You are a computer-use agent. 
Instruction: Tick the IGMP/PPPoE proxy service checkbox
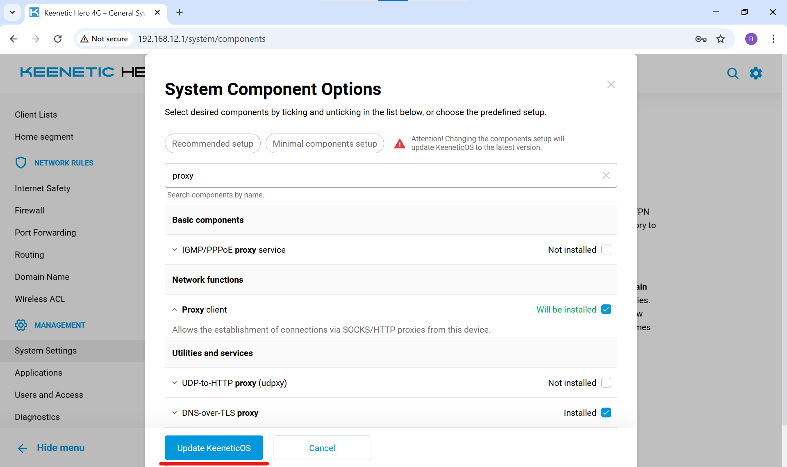[606, 249]
